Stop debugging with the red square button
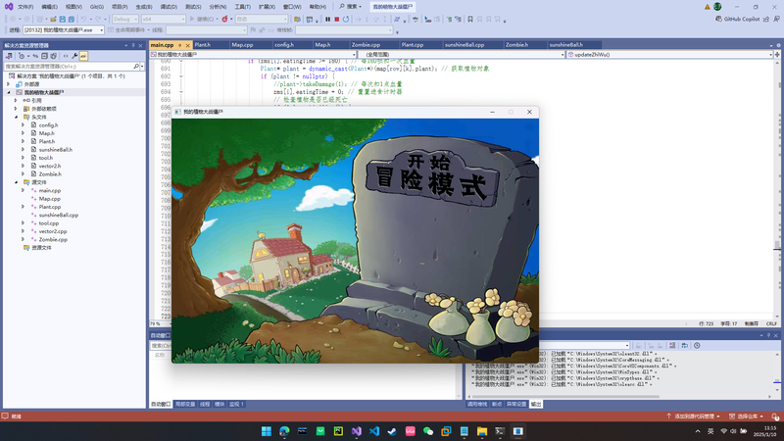 pyautogui.click(x=337, y=19)
